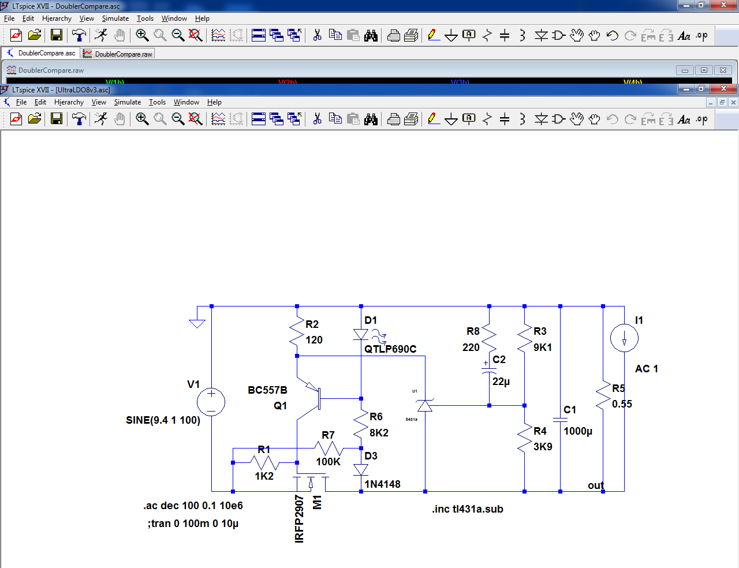Click Close All Windows icon in DoublerCompare top toolbar
739x568 pixels.
[x=294, y=35]
